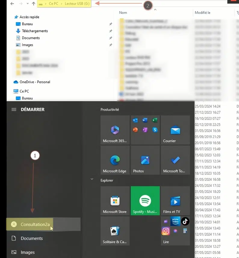Open Microsoft To Do tile
The height and width of the screenshot is (258, 239).
coord(175,160)
